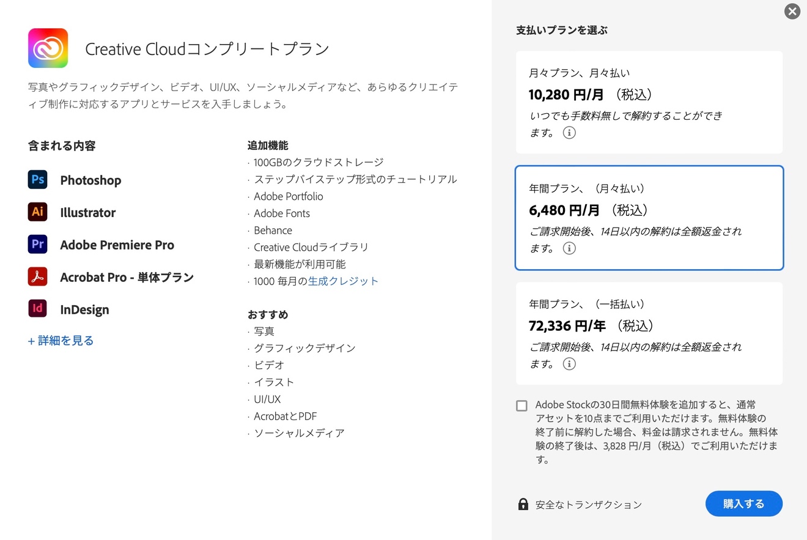Open info icon in annual monthly-billed card
Viewport: 807px width, 540px height.
point(569,248)
